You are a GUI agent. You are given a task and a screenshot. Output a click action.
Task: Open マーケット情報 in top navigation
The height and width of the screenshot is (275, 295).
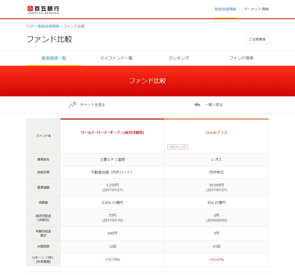tap(256, 9)
